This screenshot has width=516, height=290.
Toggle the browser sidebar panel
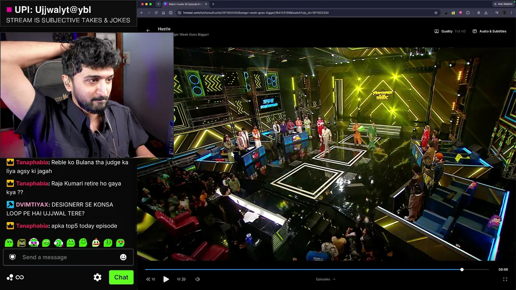point(171,12)
